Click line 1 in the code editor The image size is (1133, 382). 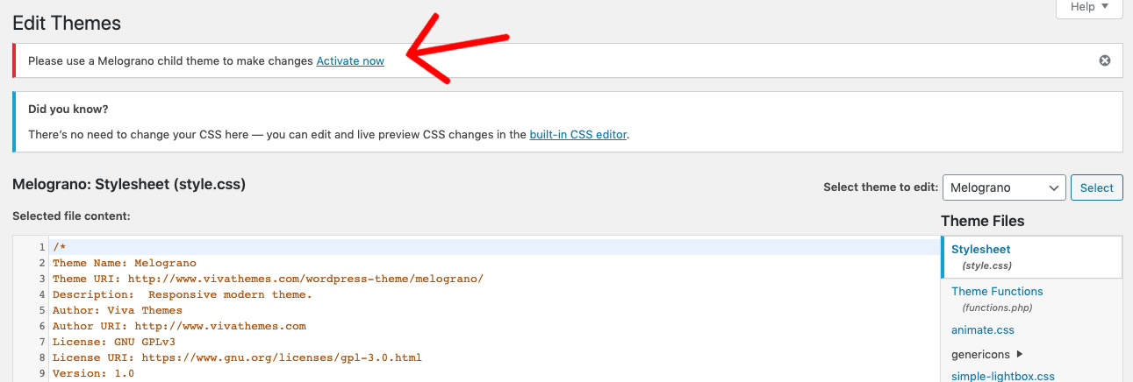[x=493, y=248]
